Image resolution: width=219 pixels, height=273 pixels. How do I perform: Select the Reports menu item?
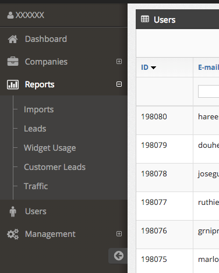(x=40, y=84)
